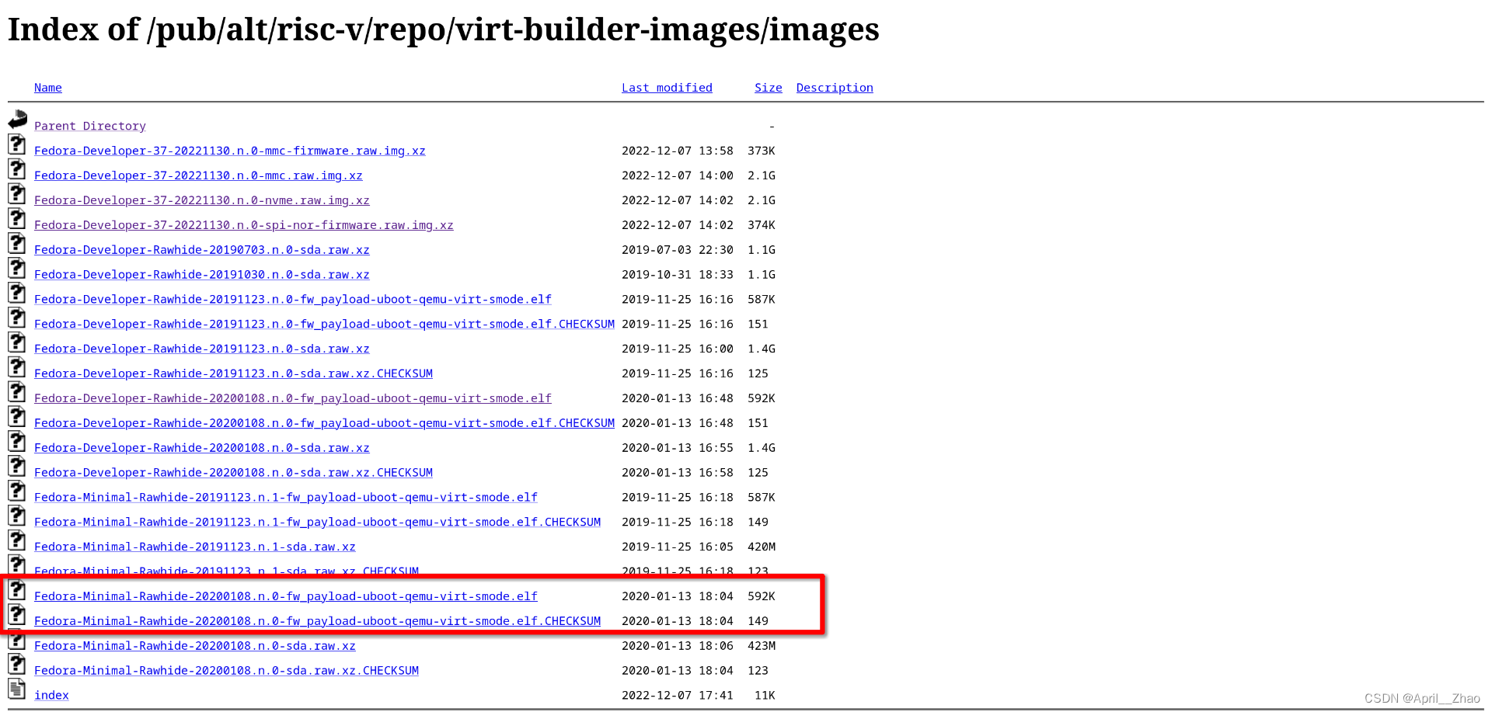
Task: Download Fedora-Developer-37 mmc-firmware.raw.img.xz
Action: [x=230, y=151]
